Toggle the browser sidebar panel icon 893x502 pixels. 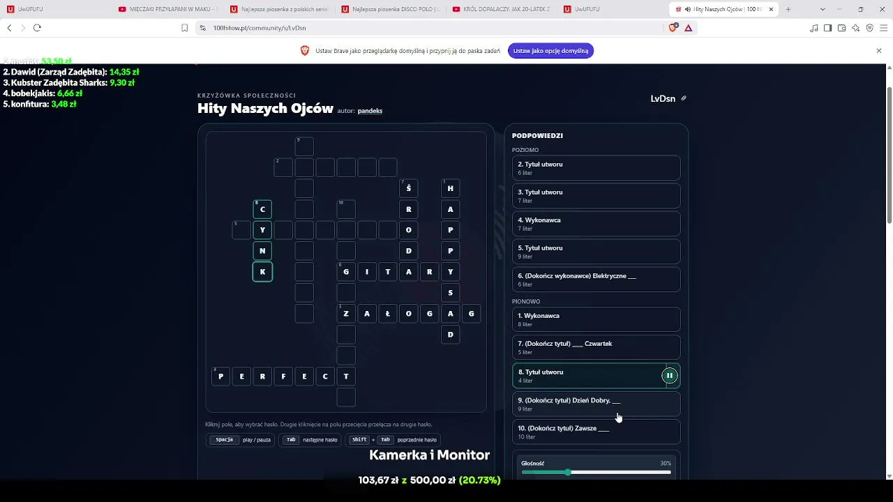(827, 28)
